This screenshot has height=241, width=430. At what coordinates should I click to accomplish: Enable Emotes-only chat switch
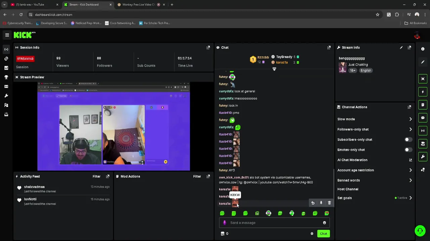point(408,150)
